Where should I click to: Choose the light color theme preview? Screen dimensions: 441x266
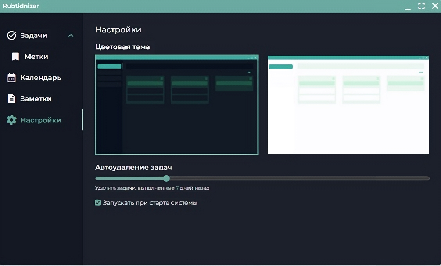348,105
